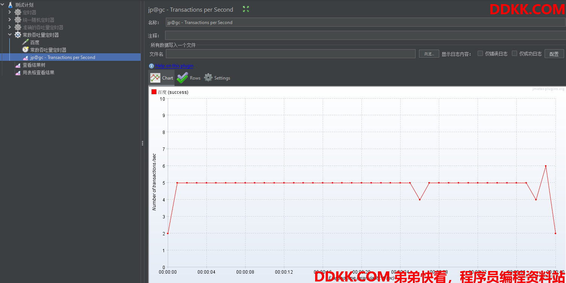Expand the 统一随机定时器 tree node
Screen dimensions: 566x283
10,20
